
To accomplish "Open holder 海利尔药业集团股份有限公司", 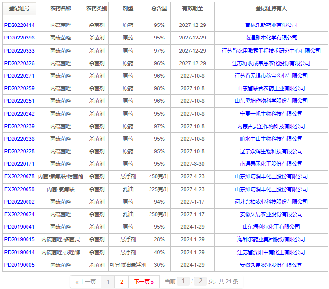I will [x=271, y=239].
